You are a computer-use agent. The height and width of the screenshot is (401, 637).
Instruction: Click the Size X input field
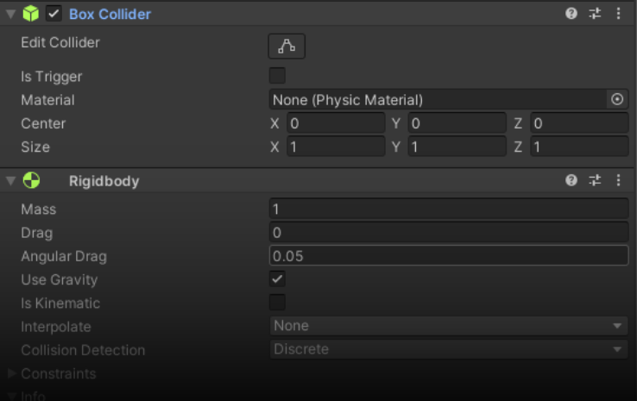tap(336, 147)
